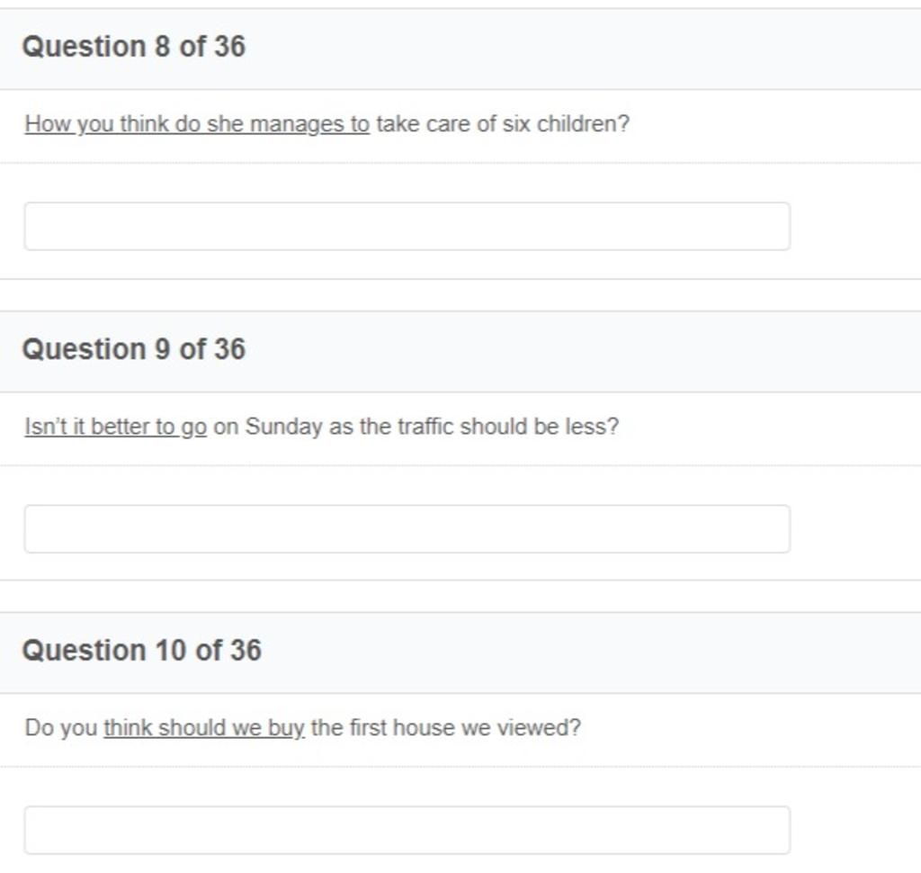Select the answer input for Question 10

[407, 830]
